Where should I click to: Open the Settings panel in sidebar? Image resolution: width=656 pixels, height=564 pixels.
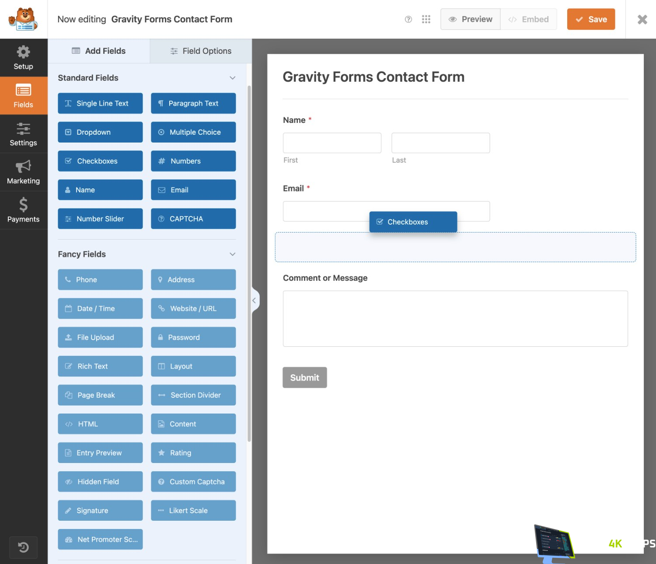tap(24, 134)
